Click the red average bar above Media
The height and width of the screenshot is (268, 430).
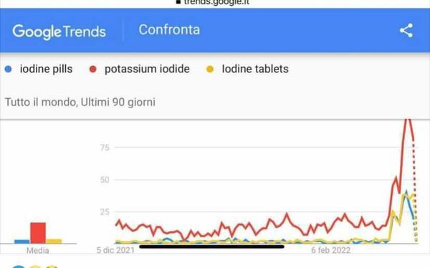click(x=38, y=233)
